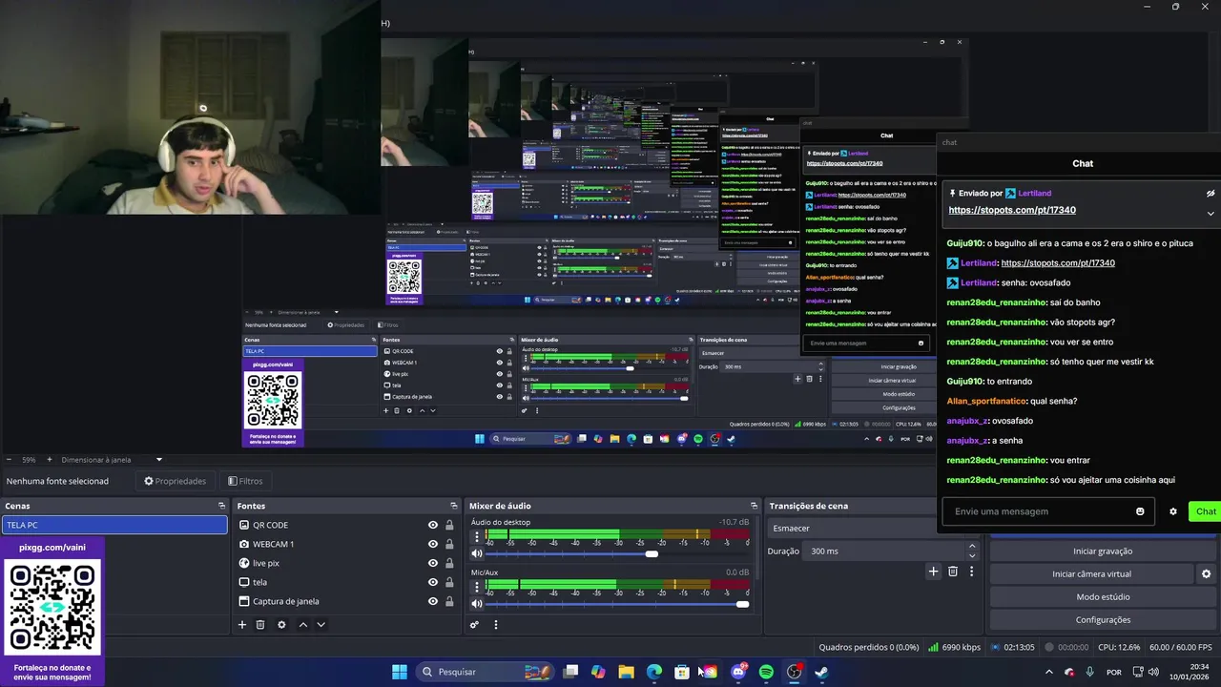The height and width of the screenshot is (687, 1221).
Task: Open Configurações
Action: 1103,620
